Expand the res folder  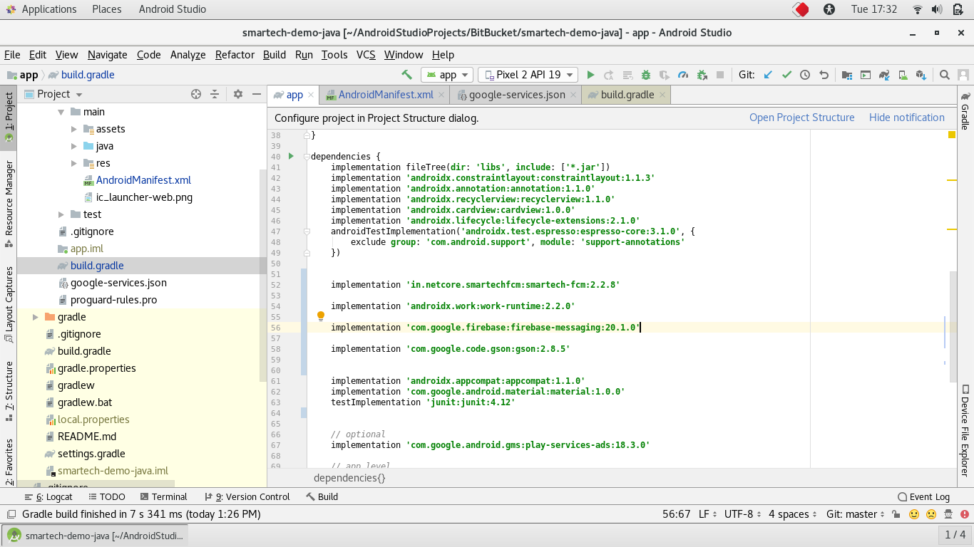(x=74, y=163)
